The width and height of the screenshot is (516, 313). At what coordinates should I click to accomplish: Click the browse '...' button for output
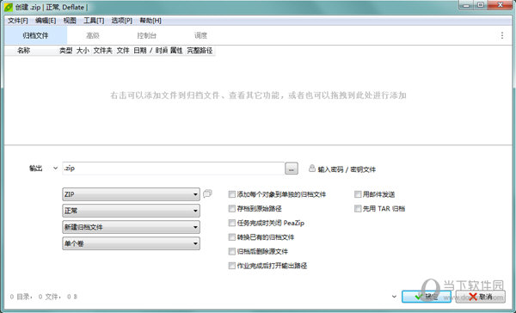pos(292,169)
